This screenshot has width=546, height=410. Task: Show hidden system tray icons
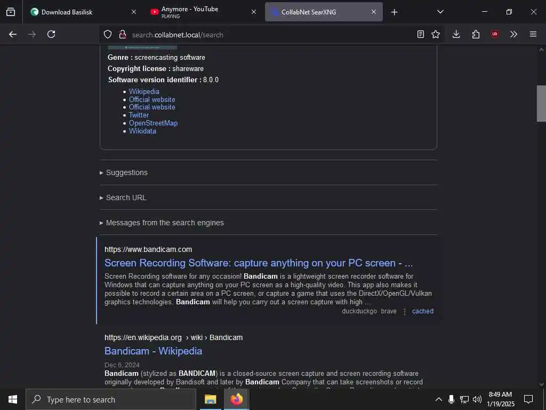[439, 399]
